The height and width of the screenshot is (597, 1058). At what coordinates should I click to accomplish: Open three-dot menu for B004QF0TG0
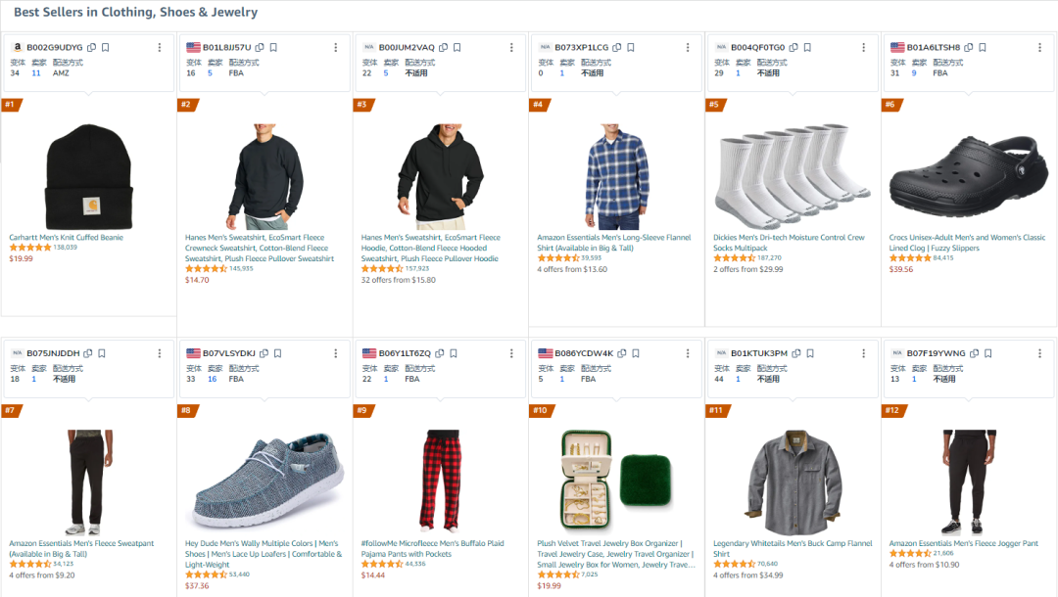tap(863, 47)
